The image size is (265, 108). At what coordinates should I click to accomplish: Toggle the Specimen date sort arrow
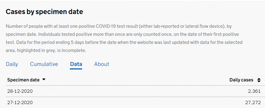click(x=44, y=80)
